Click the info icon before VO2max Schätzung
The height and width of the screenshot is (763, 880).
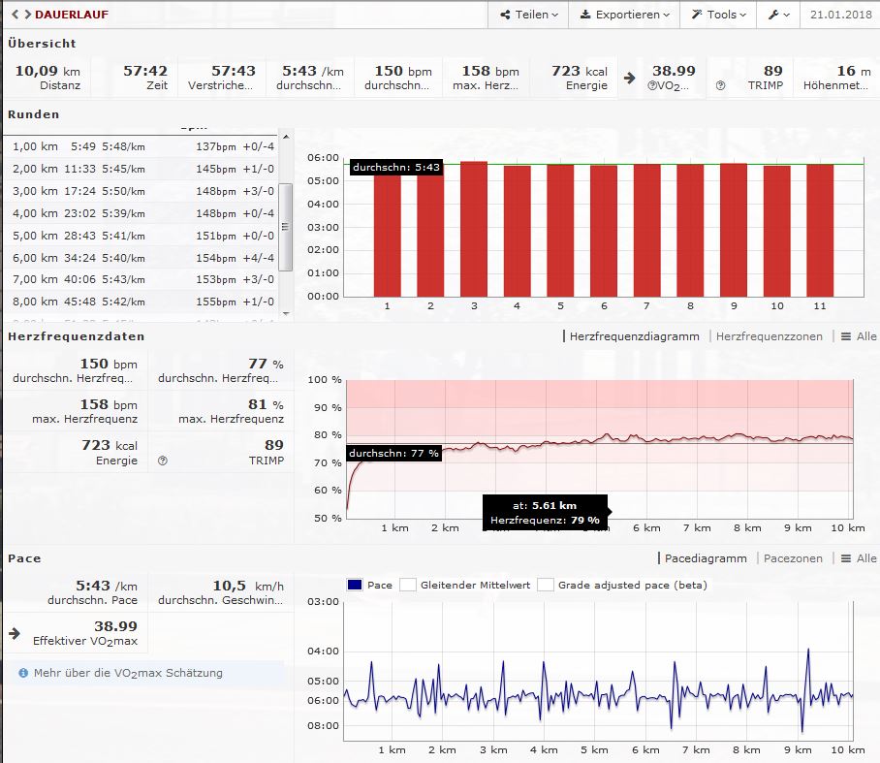23,673
